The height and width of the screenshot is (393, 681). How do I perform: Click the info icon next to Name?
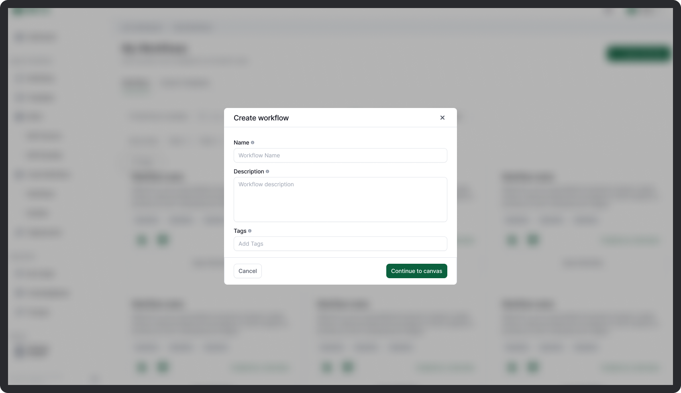(x=253, y=143)
